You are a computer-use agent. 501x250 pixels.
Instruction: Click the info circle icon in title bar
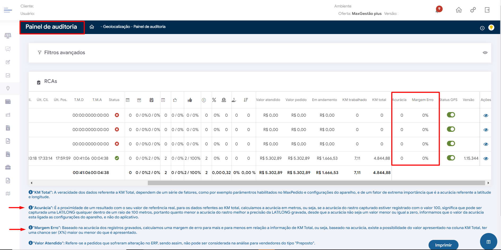click(482, 28)
